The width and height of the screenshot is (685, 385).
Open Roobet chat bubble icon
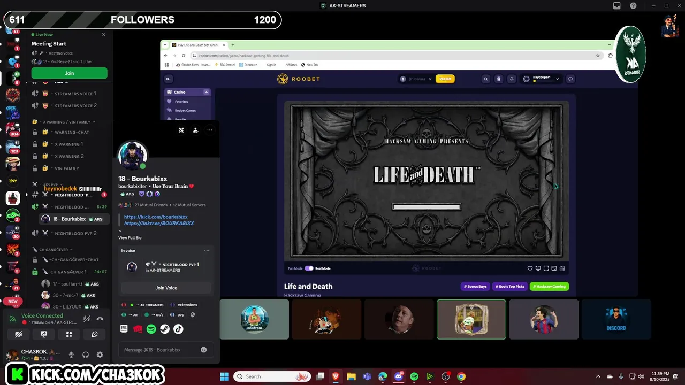pyautogui.click(x=570, y=79)
